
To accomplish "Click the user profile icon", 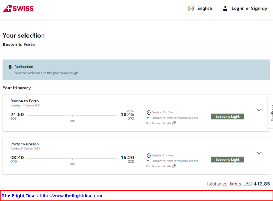I will tap(225, 9).
